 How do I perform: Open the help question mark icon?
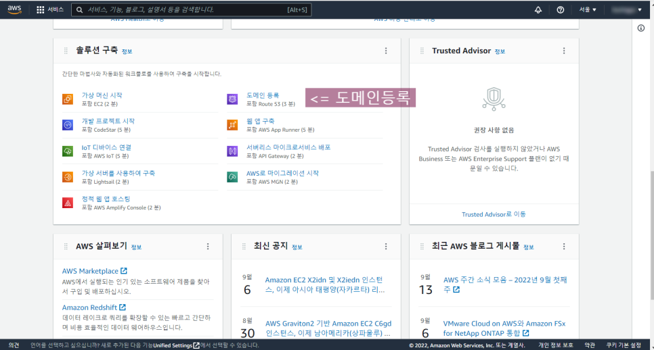click(560, 9)
